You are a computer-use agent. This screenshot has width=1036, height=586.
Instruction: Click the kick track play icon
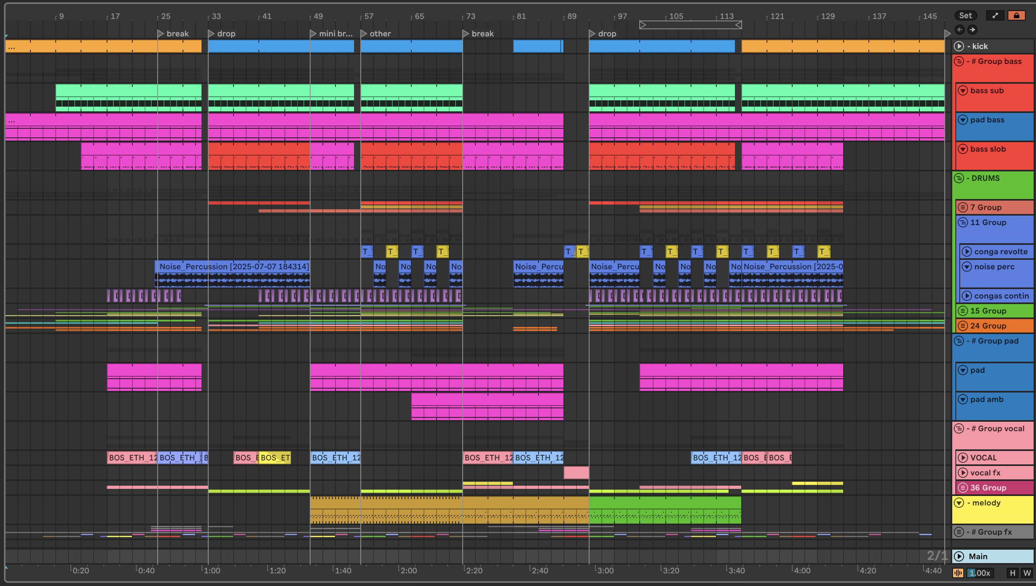point(959,46)
